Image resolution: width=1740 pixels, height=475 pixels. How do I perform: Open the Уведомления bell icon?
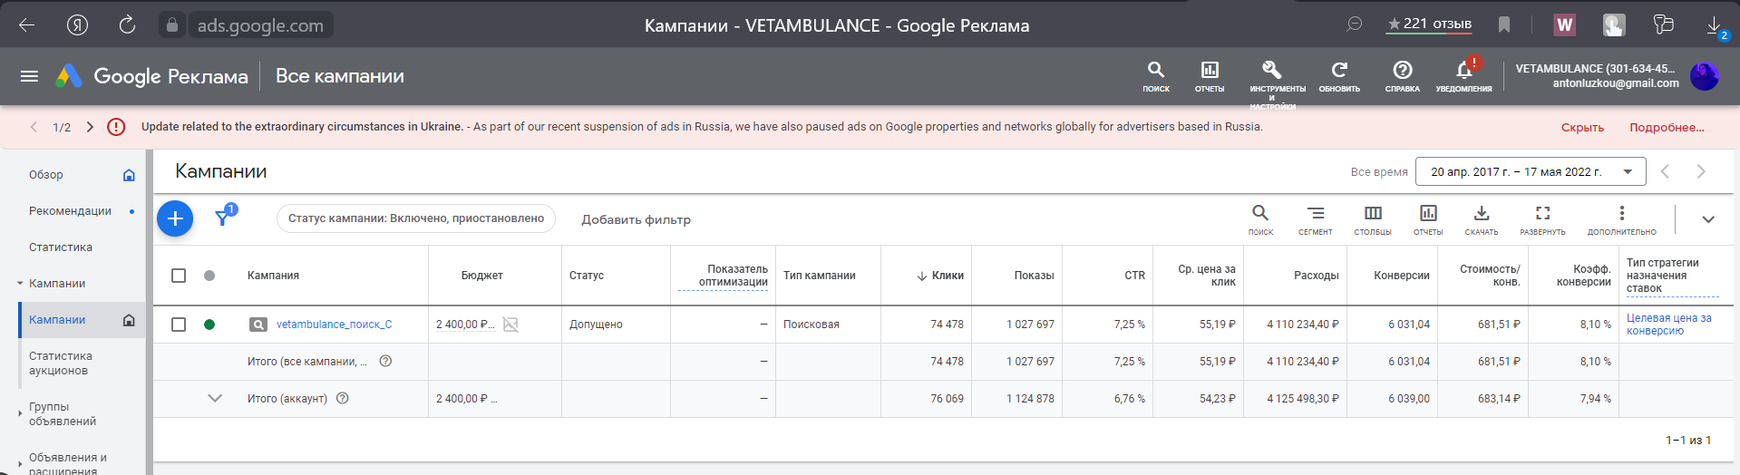[1463, 71]
